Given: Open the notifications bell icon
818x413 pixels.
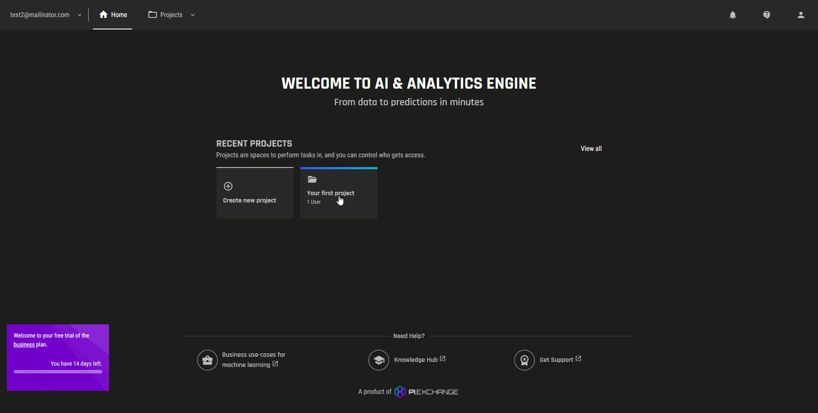Looking at the screenshot, I should pos(732,15).
